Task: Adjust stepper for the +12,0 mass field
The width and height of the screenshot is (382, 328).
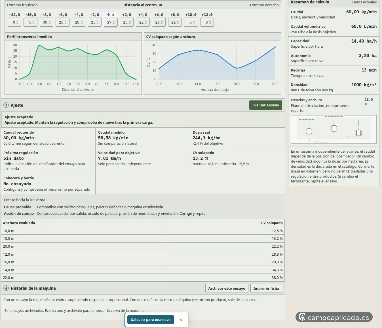Action: pos(210,22)
